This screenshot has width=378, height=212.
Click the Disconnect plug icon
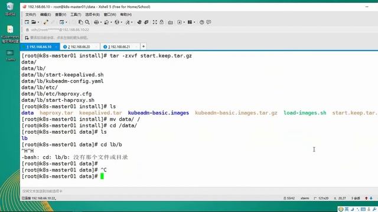pos(45,22)
